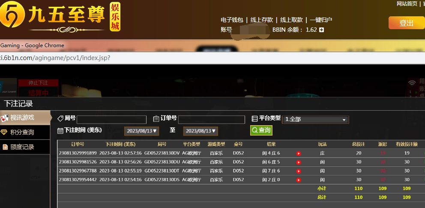The image size is (425, 208).
Task: Open the 平台类型 dropdown showing 1.全部
Action: click(x=315, y=120)
